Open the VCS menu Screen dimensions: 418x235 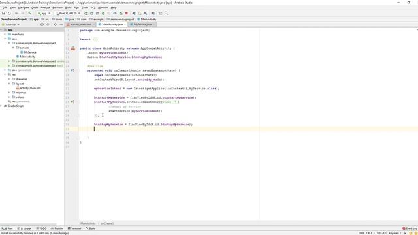point(93,8)
